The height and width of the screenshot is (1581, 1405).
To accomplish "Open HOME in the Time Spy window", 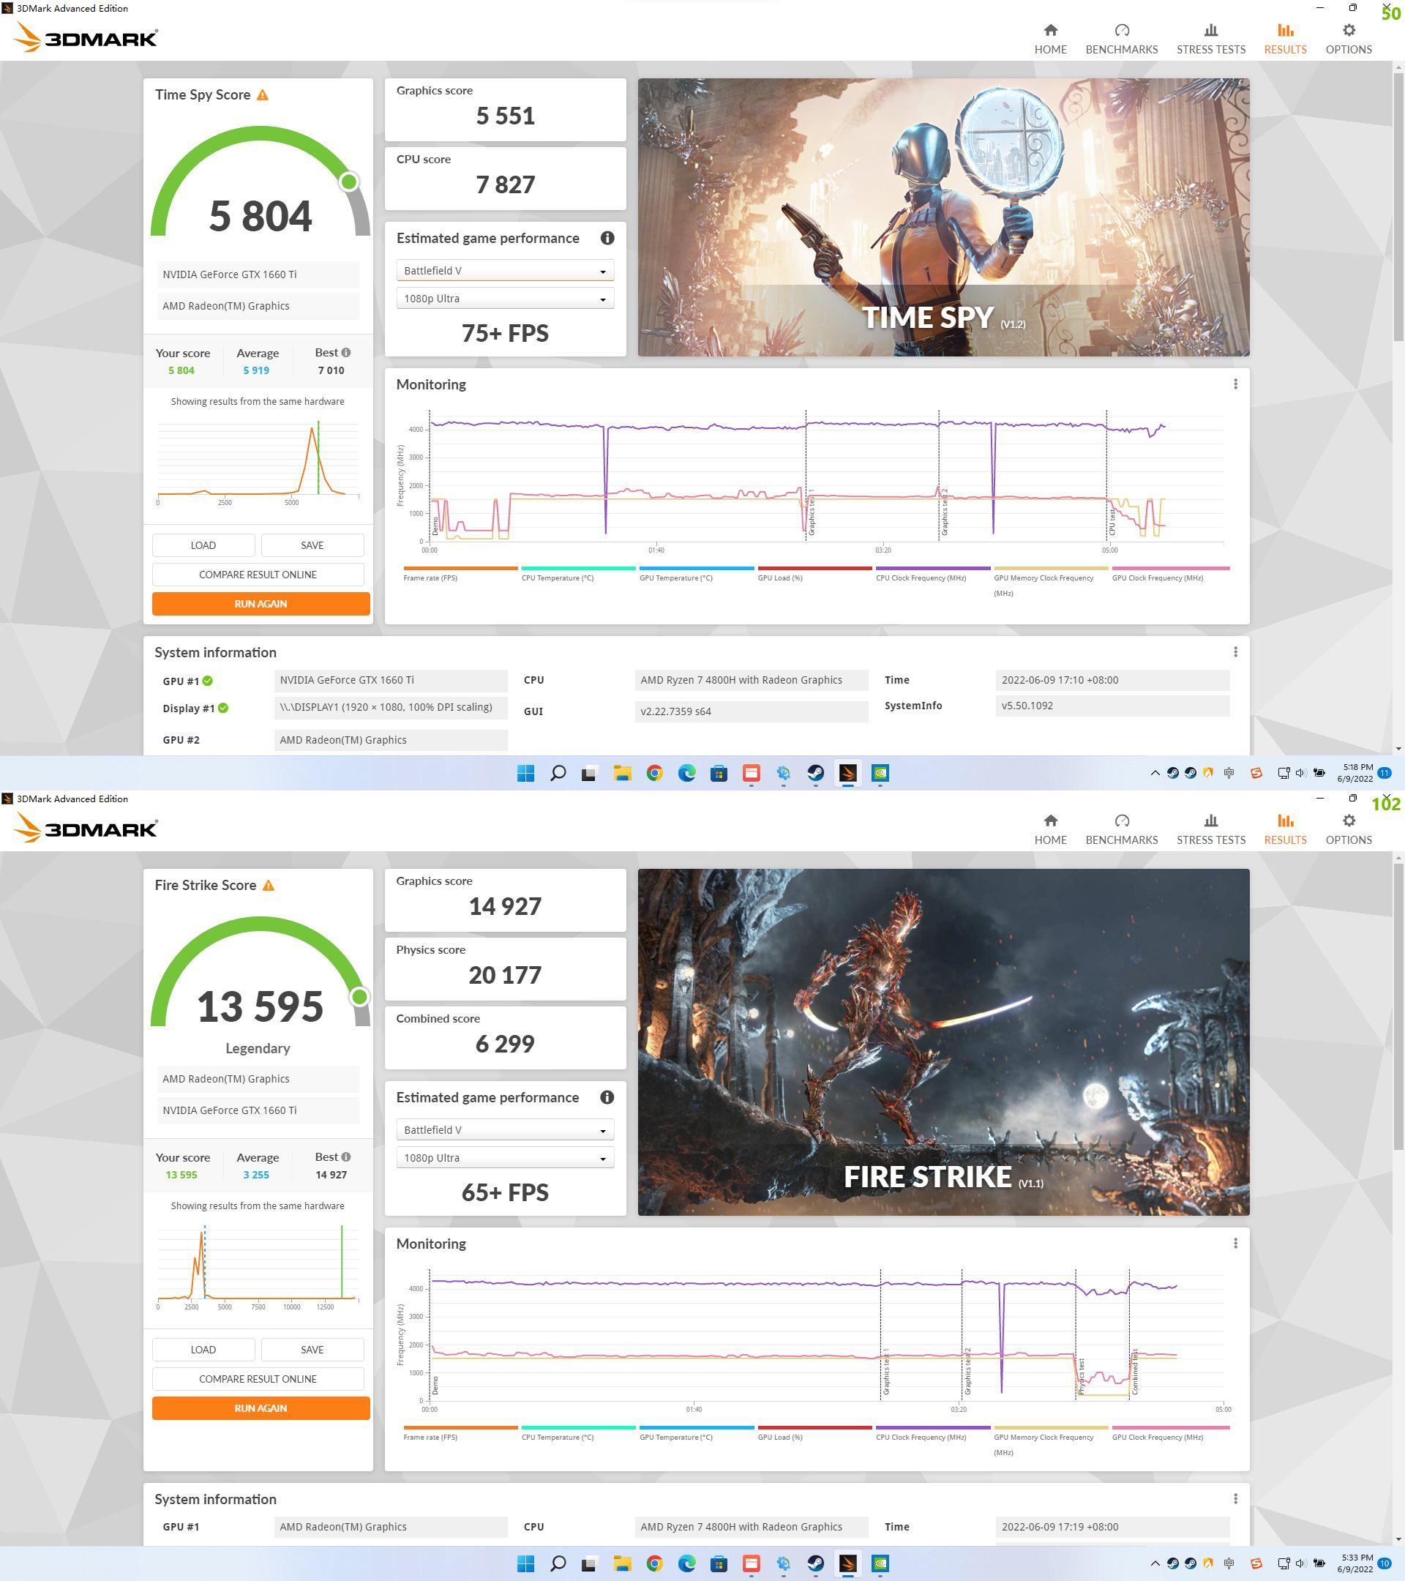I will 1050,39.
